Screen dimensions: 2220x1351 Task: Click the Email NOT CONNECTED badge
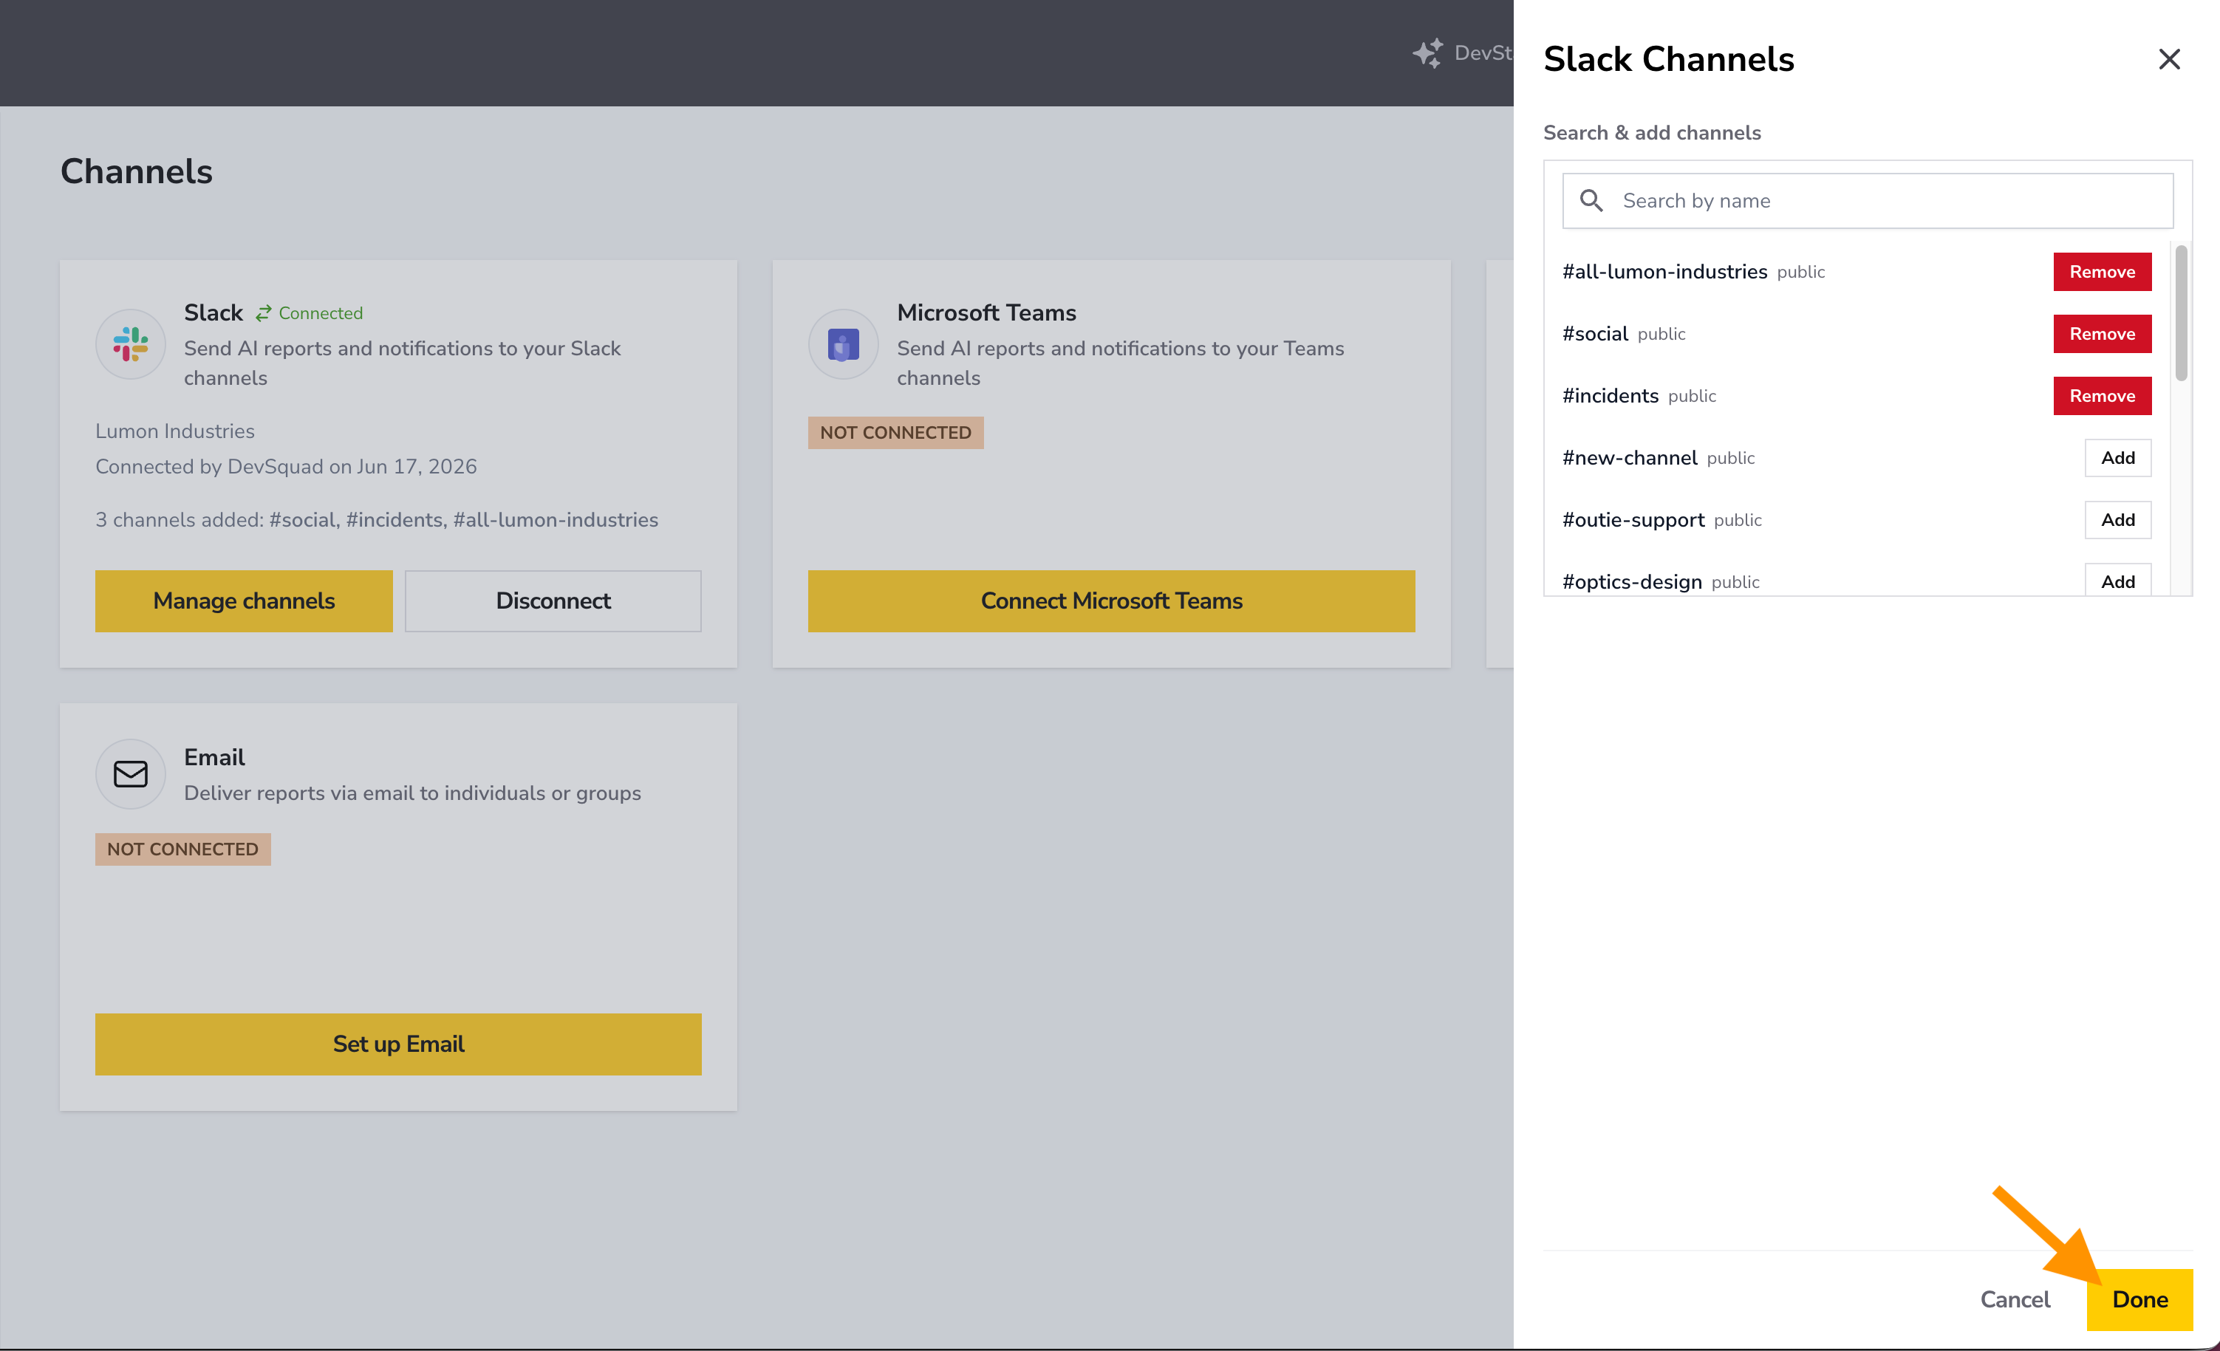pyautogui.click(x=183, y=849)
